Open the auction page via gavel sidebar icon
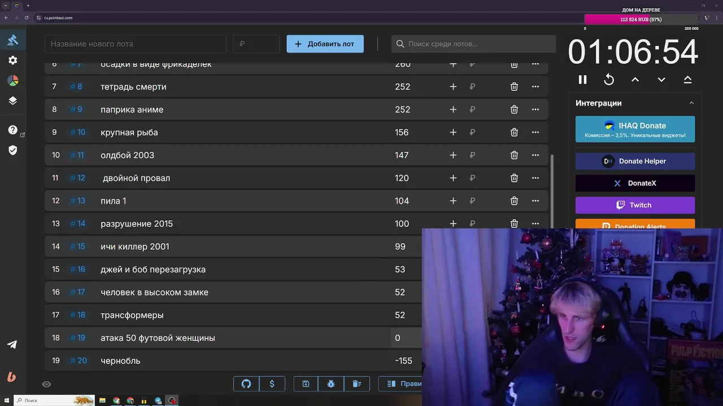Screen dimensions: 723x406 point(12,40)
